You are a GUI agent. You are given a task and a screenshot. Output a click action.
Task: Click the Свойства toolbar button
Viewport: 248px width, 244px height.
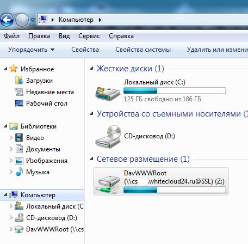85,50
